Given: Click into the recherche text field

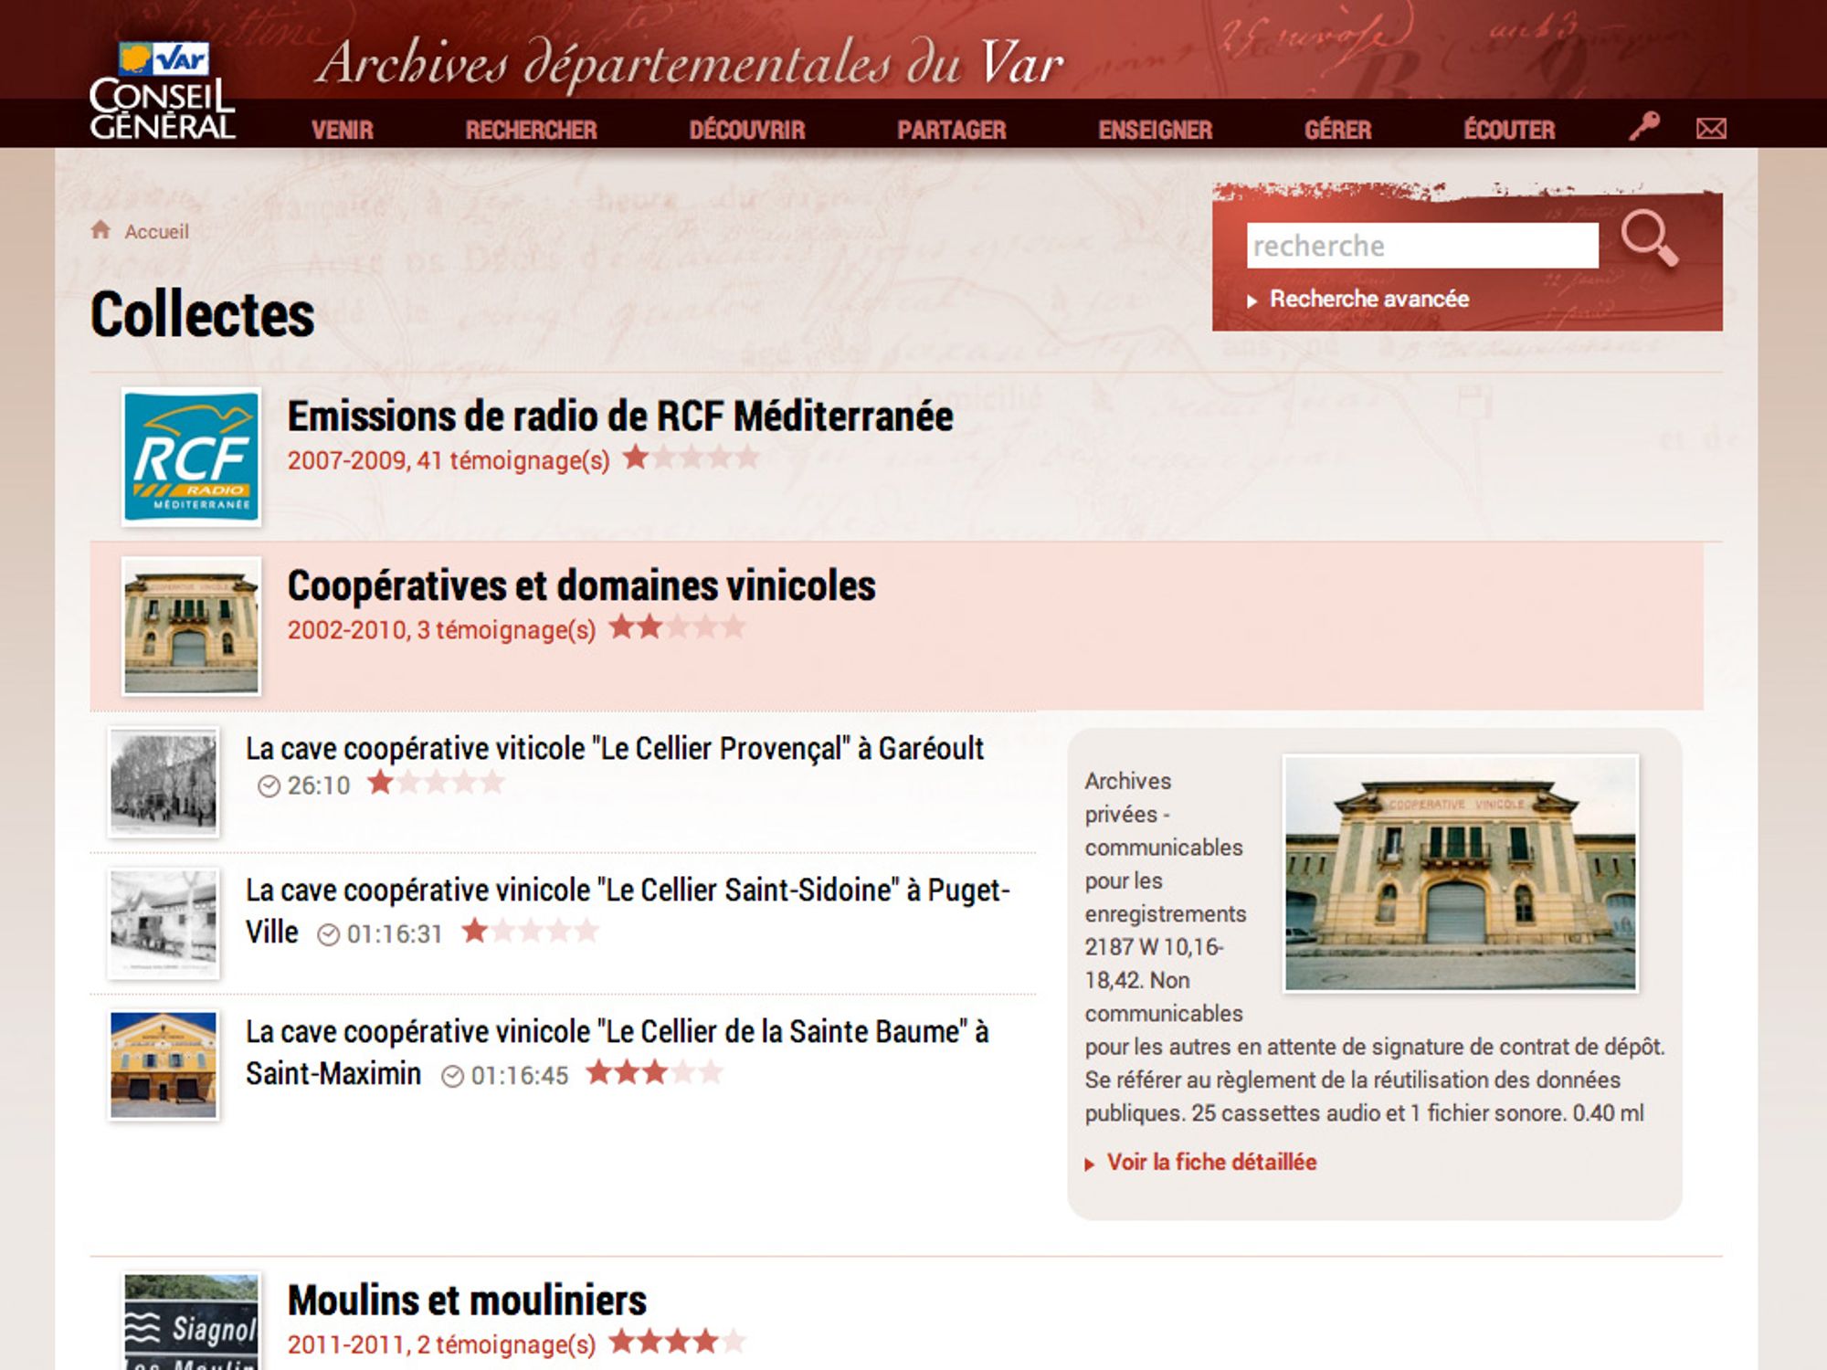Looking at the screenshot, I should pos(1421,246).
